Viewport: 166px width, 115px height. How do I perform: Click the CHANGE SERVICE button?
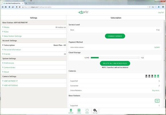pos(115,36)
